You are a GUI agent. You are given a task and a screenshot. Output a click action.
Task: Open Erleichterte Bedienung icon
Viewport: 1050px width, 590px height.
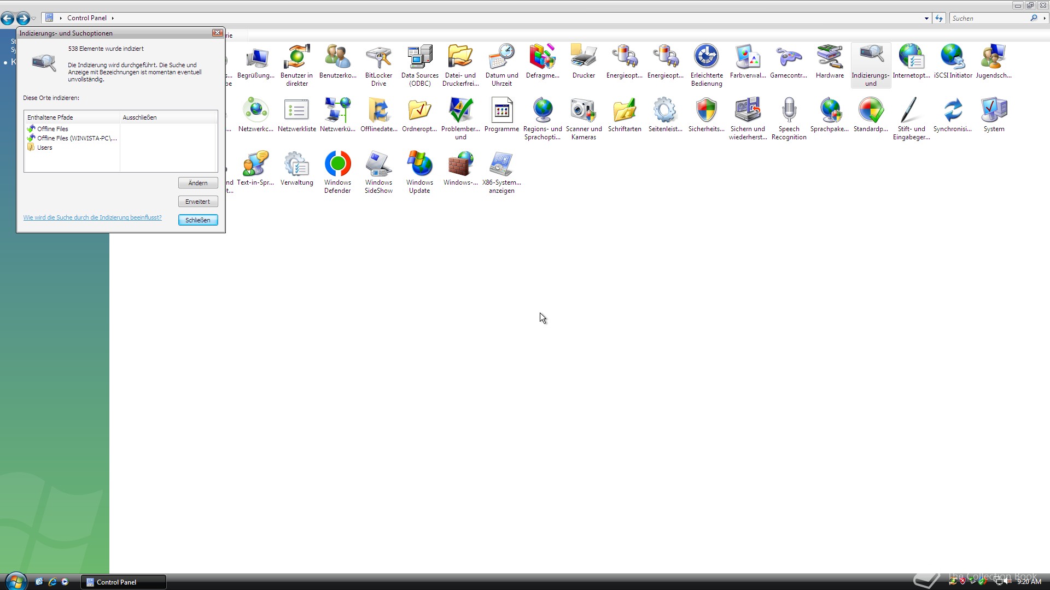click(x=707, y=66)
